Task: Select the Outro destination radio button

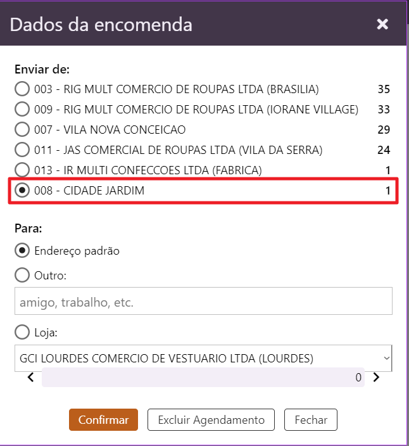Action: click(22, 276)
